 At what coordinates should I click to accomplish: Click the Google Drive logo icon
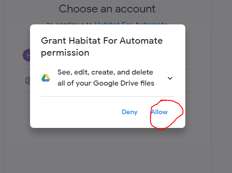[x=46, y=78]
